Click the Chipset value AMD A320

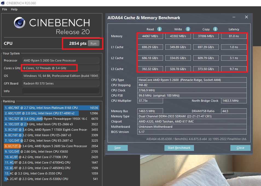click(192, 121)
